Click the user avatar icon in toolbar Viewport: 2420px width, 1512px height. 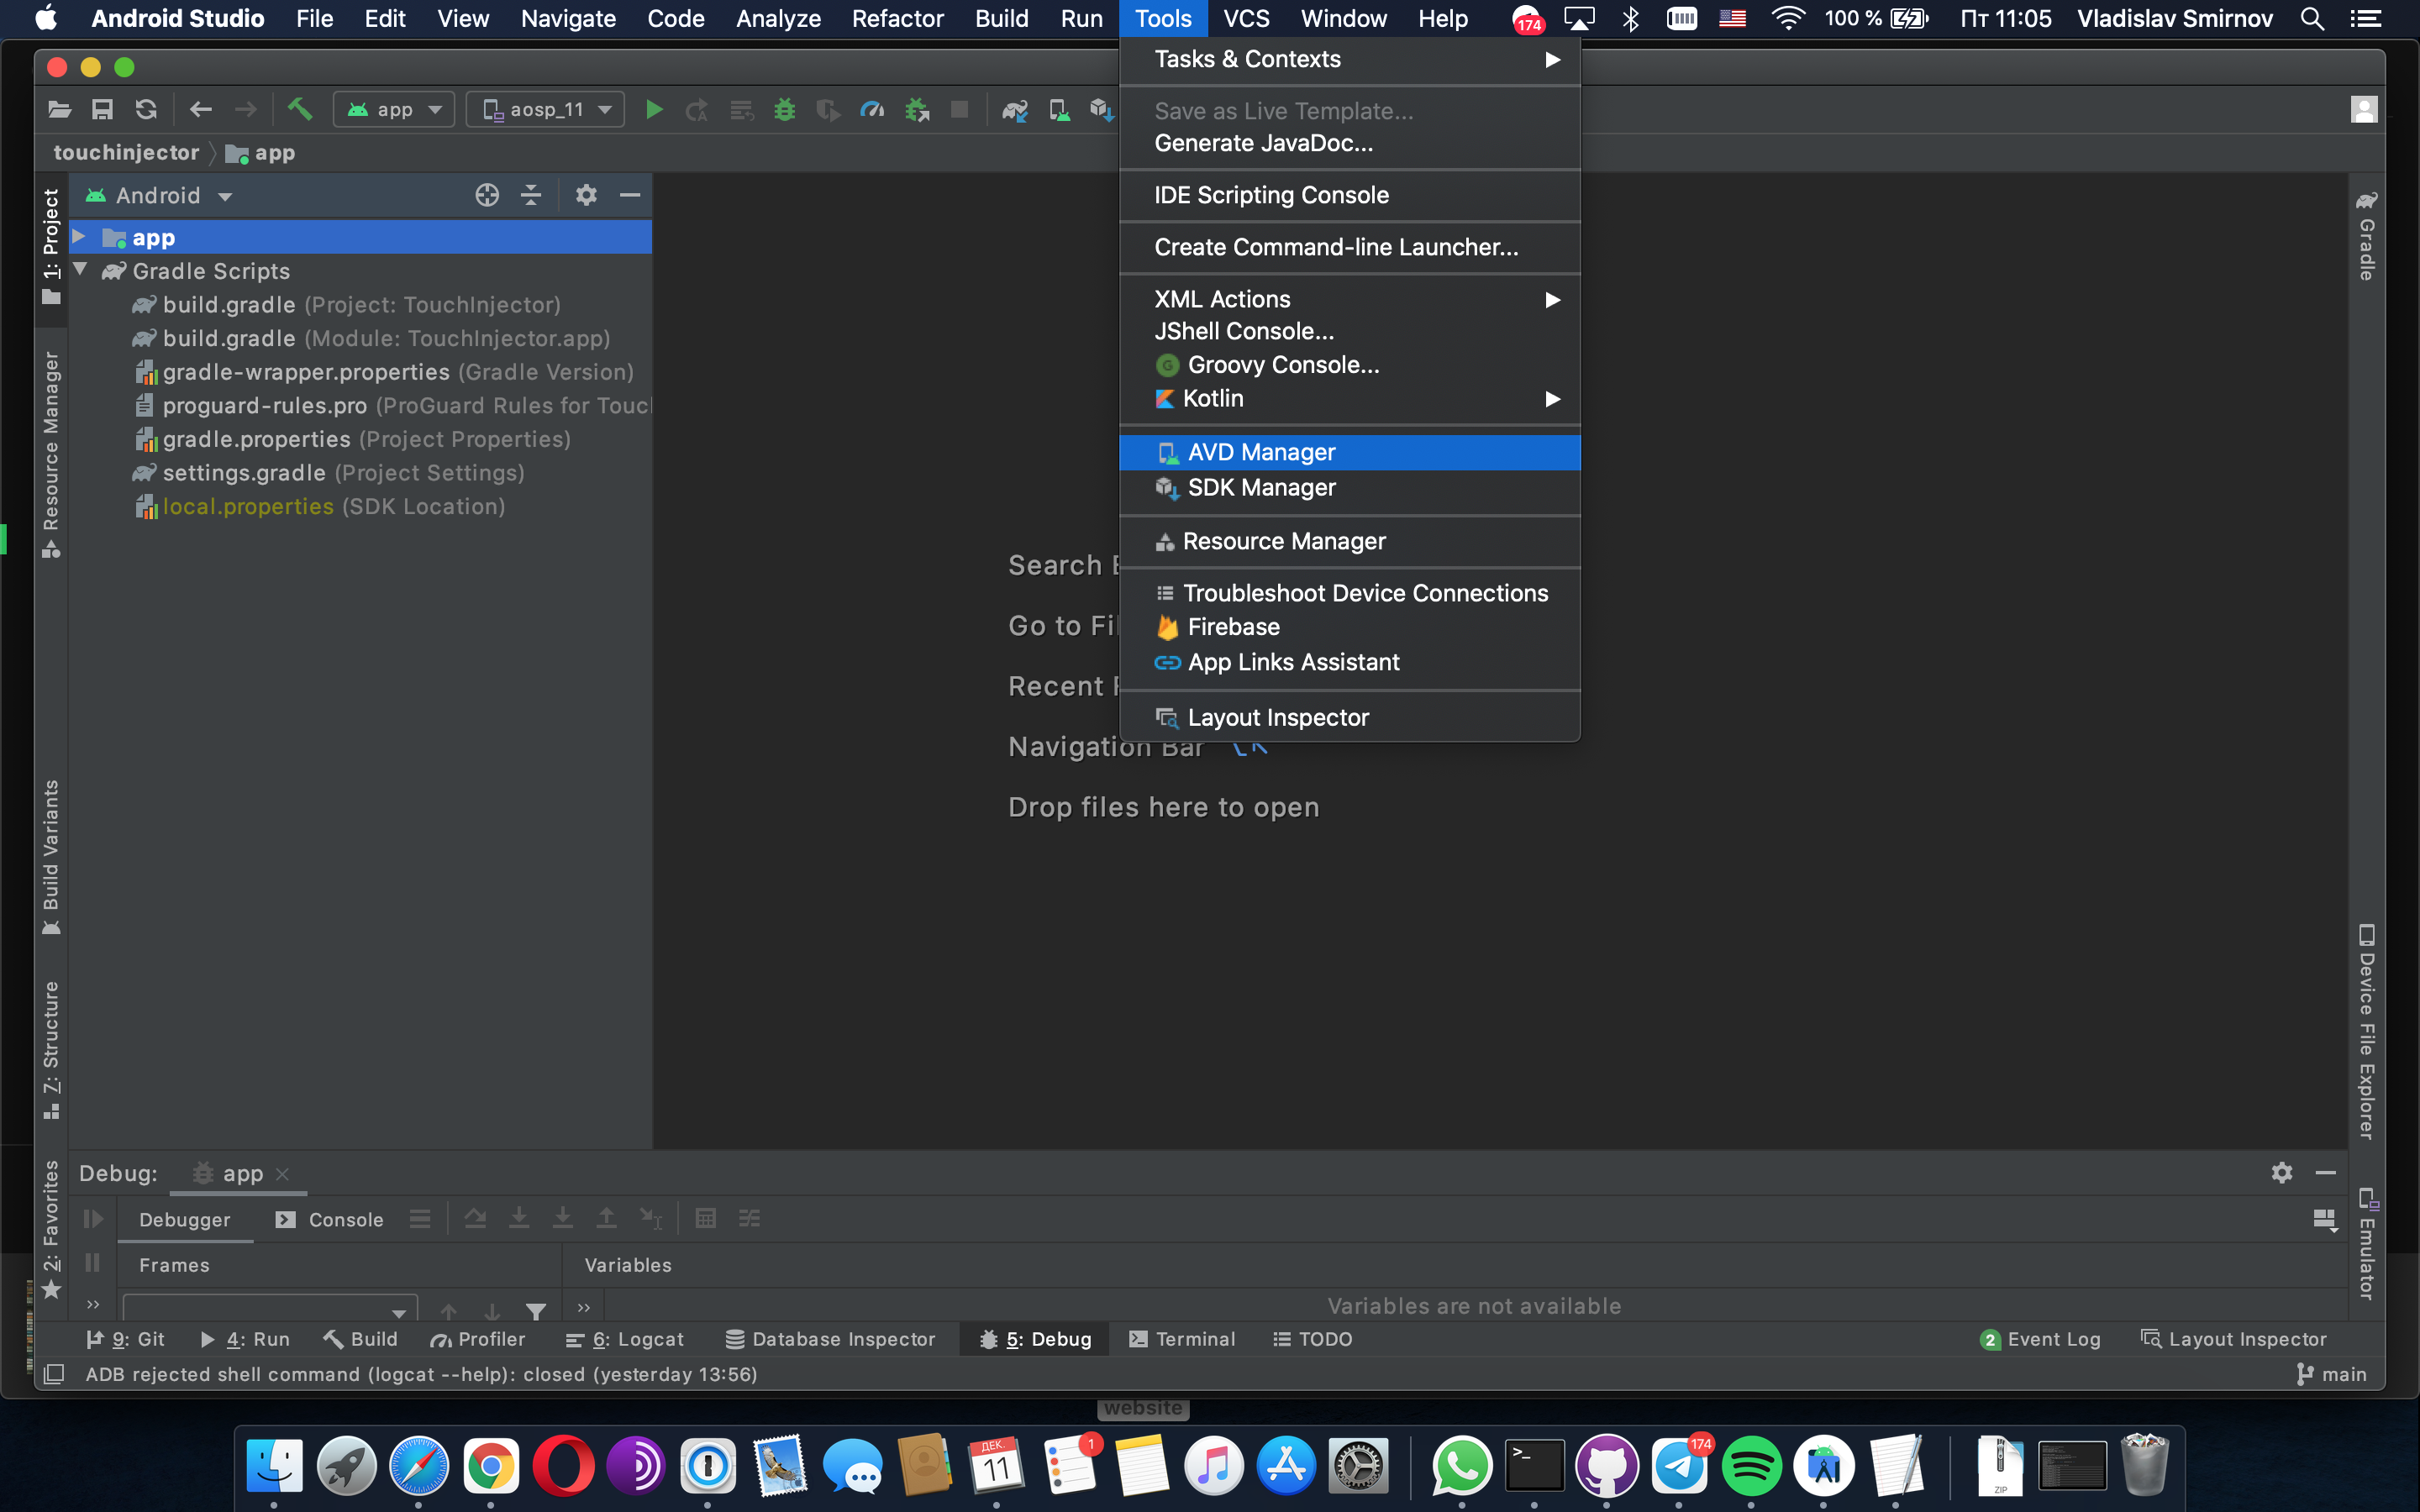pyautogui.click(x=2364, y=110)
